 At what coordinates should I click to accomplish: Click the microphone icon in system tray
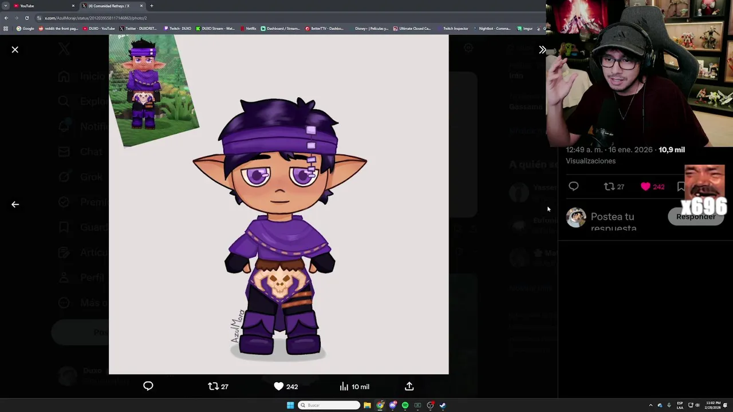[x=669, y=405]
